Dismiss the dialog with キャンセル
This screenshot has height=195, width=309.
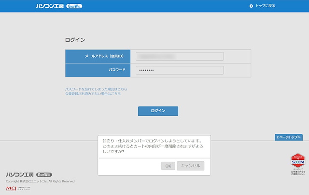pyautogui.click(x=191, y=166)
